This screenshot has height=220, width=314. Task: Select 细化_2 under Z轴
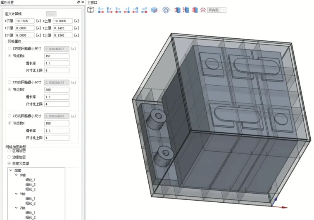31,218
